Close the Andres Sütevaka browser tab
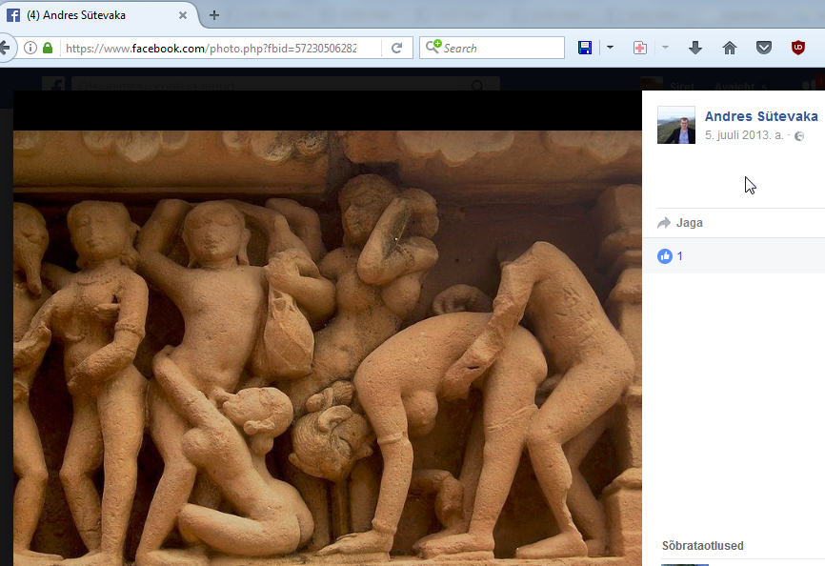This screenshot has height=566, width=825. click(183, 15)
